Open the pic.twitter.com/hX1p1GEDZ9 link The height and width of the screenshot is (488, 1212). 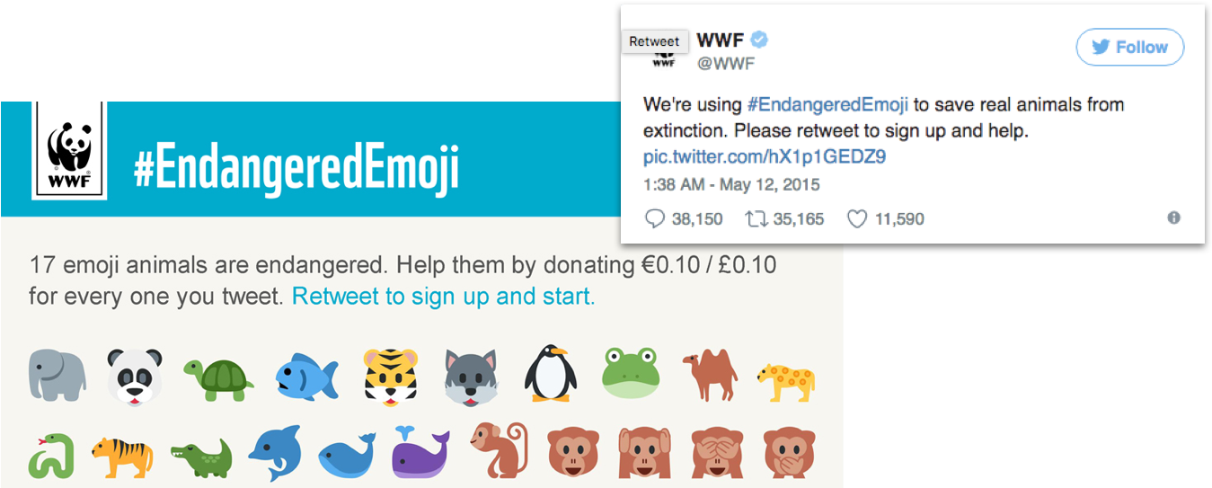(765, 157)
